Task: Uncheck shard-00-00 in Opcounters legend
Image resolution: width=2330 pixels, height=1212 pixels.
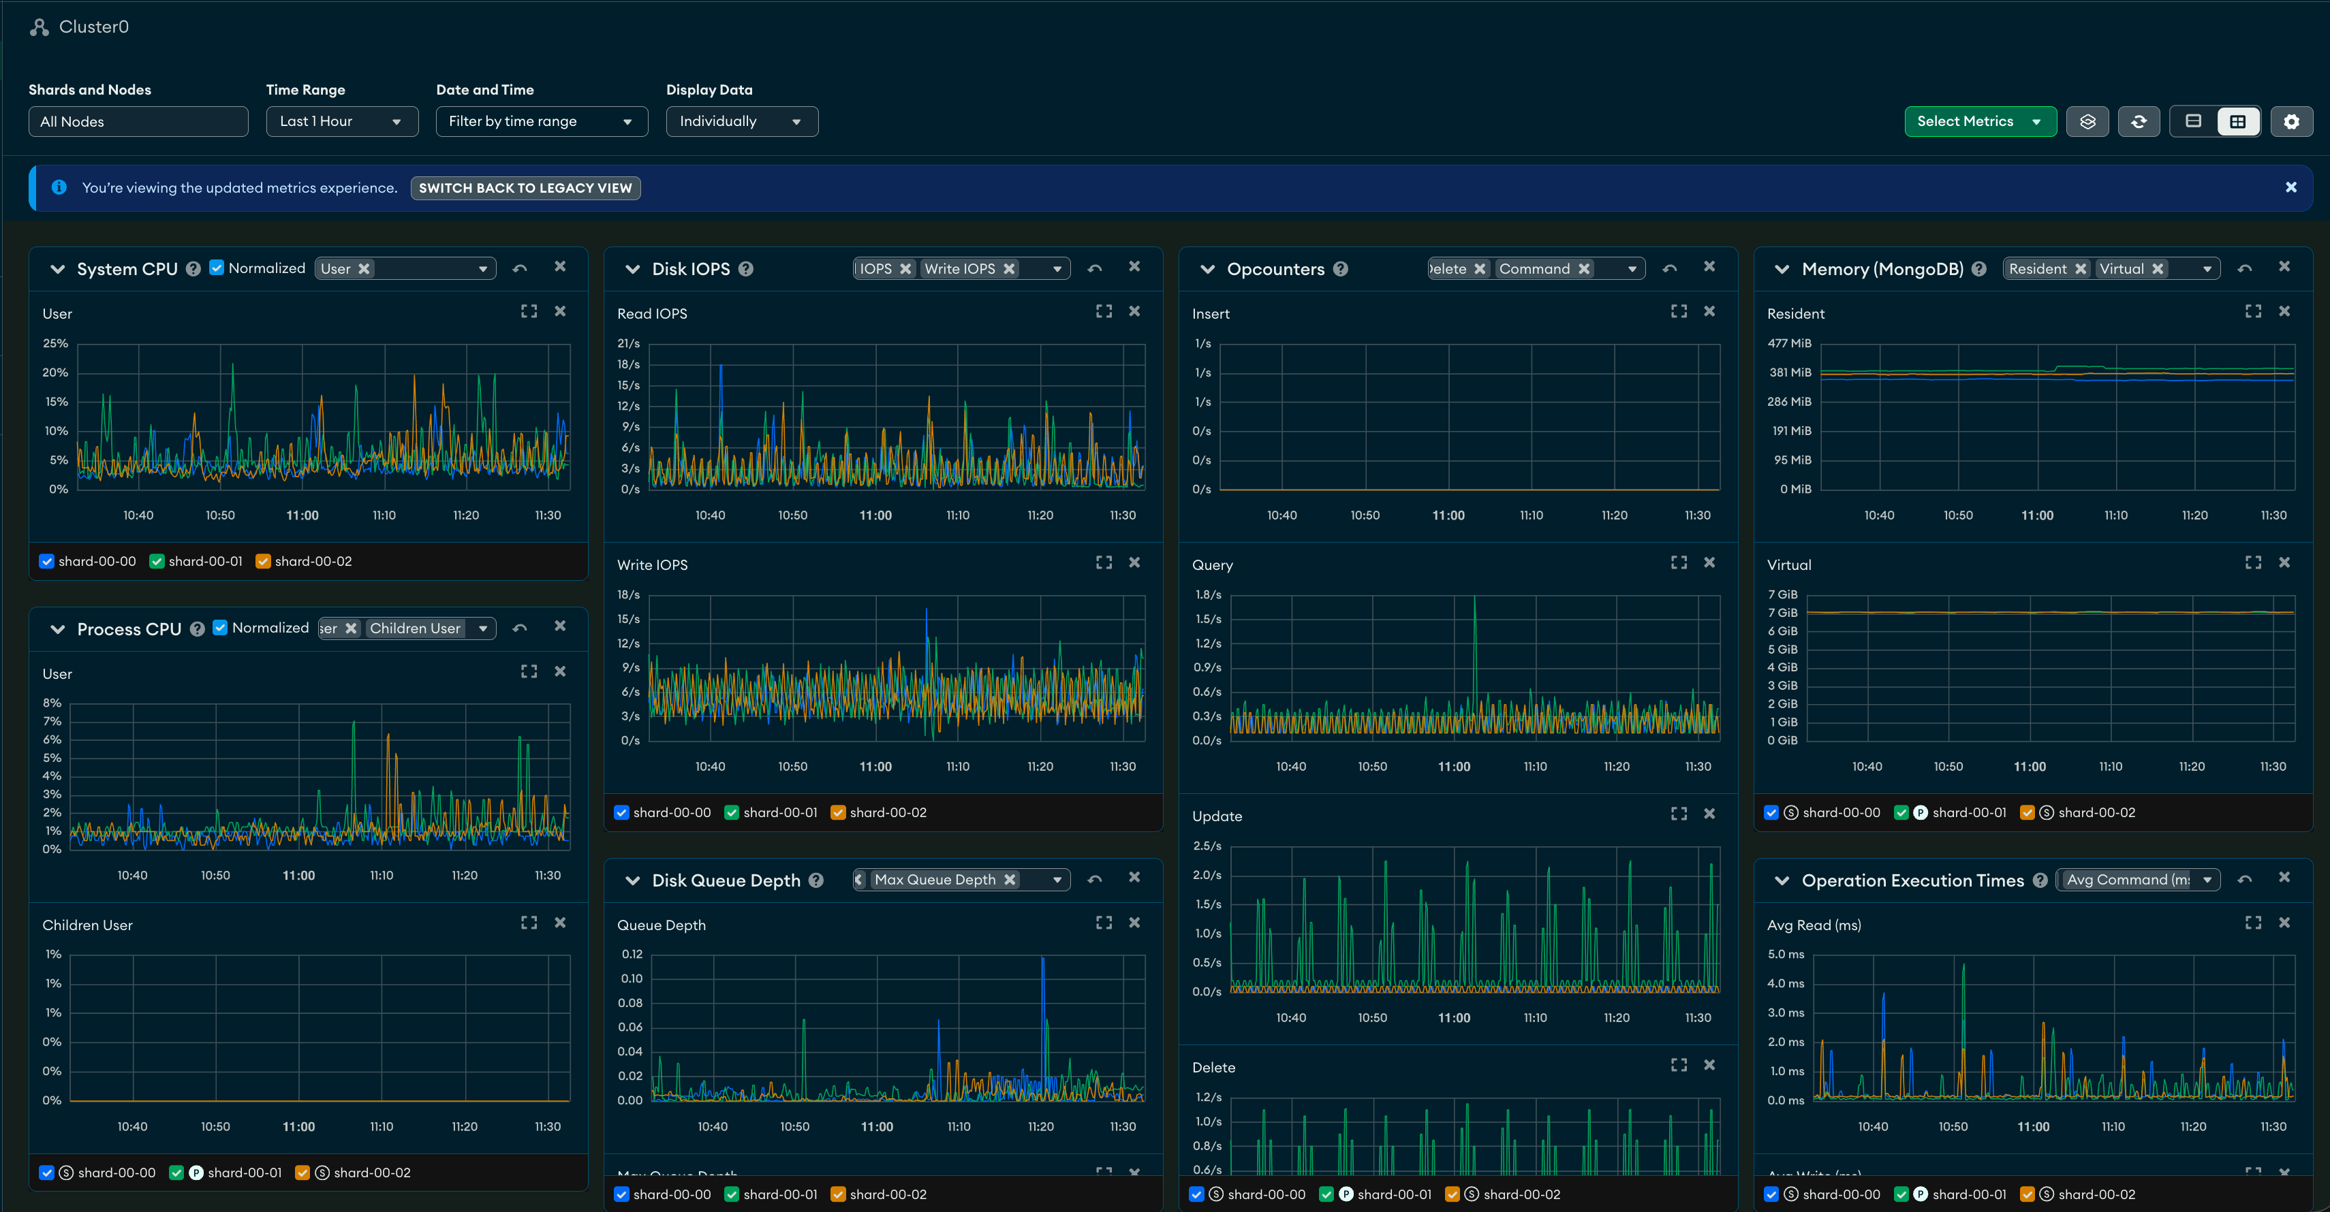Action: tap(1196, 1194)
